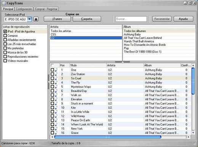Viewport: 198px width, 147px height.
Task: Select How To Dismantle An Atomic Bomb album
Action: (x=159, y=45)
